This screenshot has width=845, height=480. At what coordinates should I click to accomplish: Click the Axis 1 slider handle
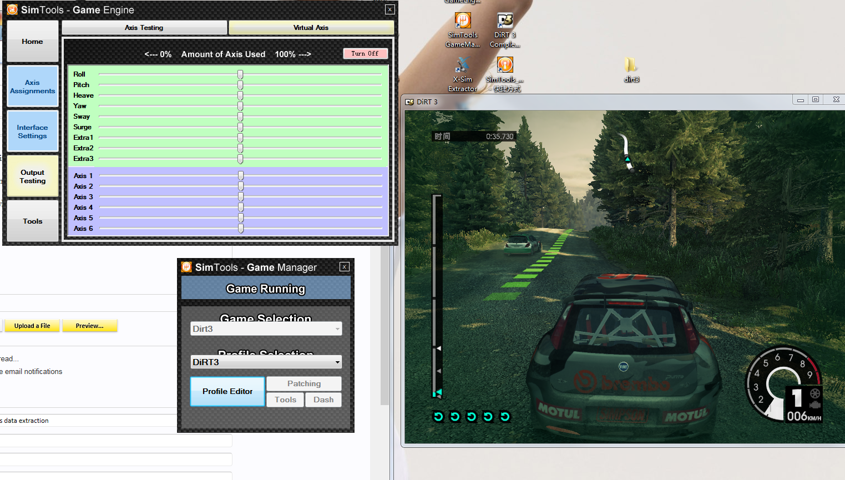(241, 176)
